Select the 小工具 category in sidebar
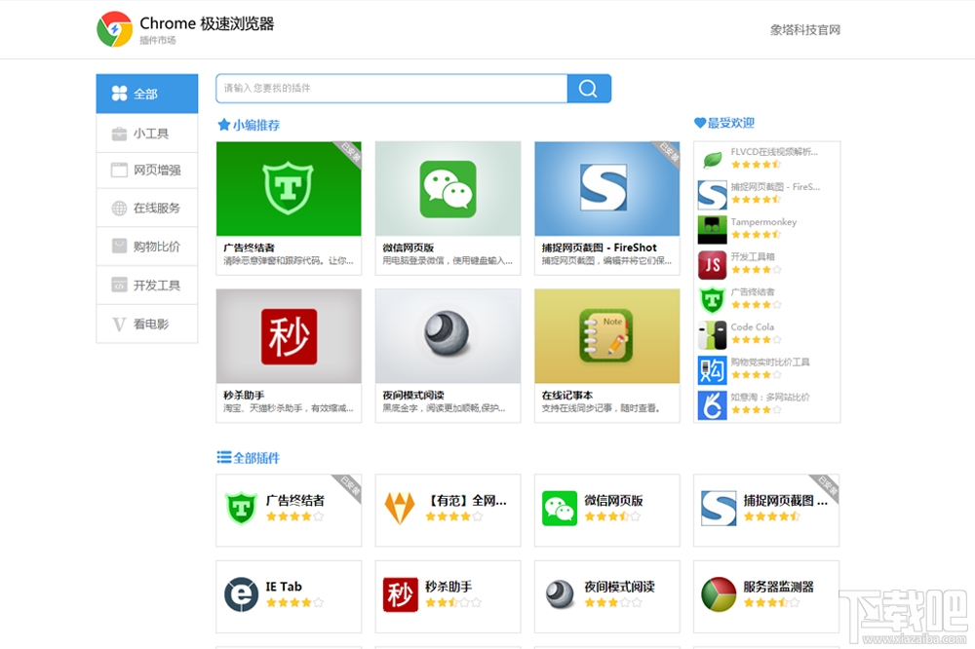Viewport: 975px width, 649px height. pos(146,132)
